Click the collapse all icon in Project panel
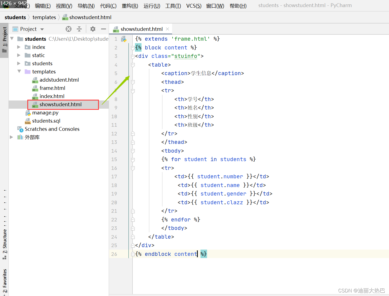Screen dimensions: 389x296 click(x=79, y=29)
